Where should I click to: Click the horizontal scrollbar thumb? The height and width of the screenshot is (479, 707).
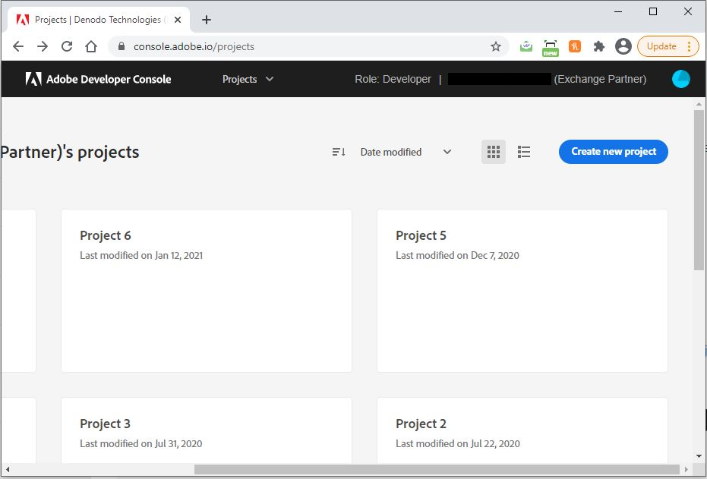(437, 470)
